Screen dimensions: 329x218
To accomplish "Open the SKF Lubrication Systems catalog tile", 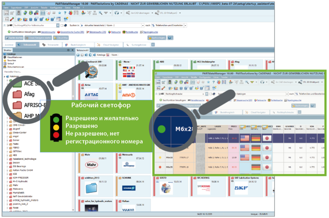I will (x=244, y=186).
